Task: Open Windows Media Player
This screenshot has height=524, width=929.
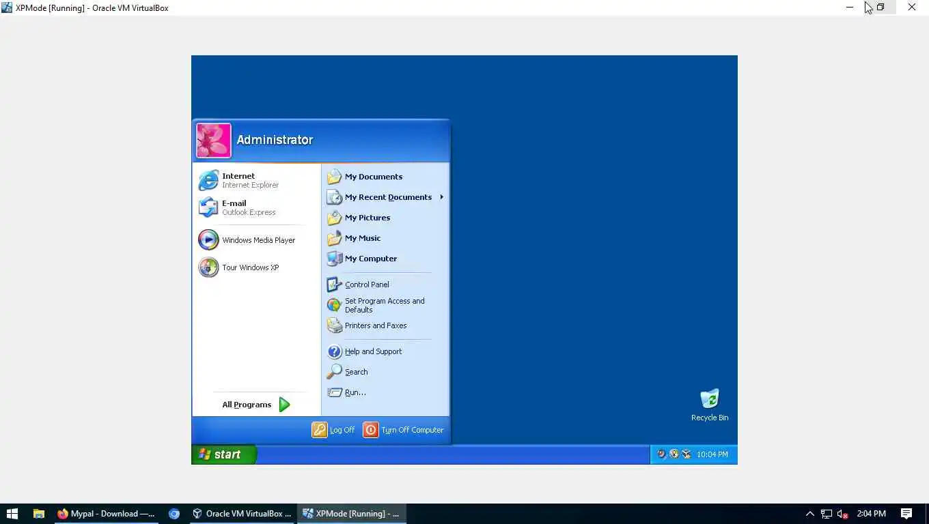Action: 257,240
